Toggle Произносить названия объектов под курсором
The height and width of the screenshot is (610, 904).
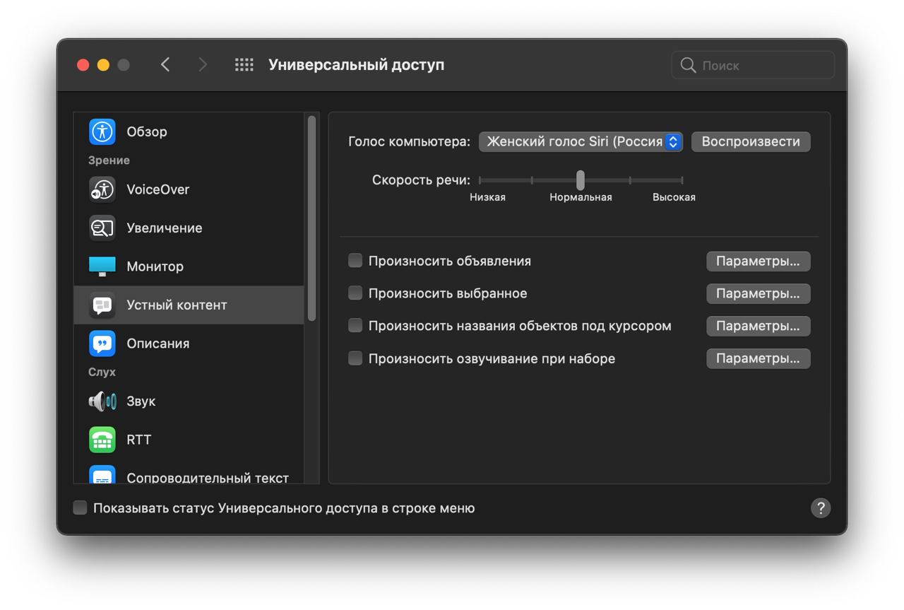[355, 326]
